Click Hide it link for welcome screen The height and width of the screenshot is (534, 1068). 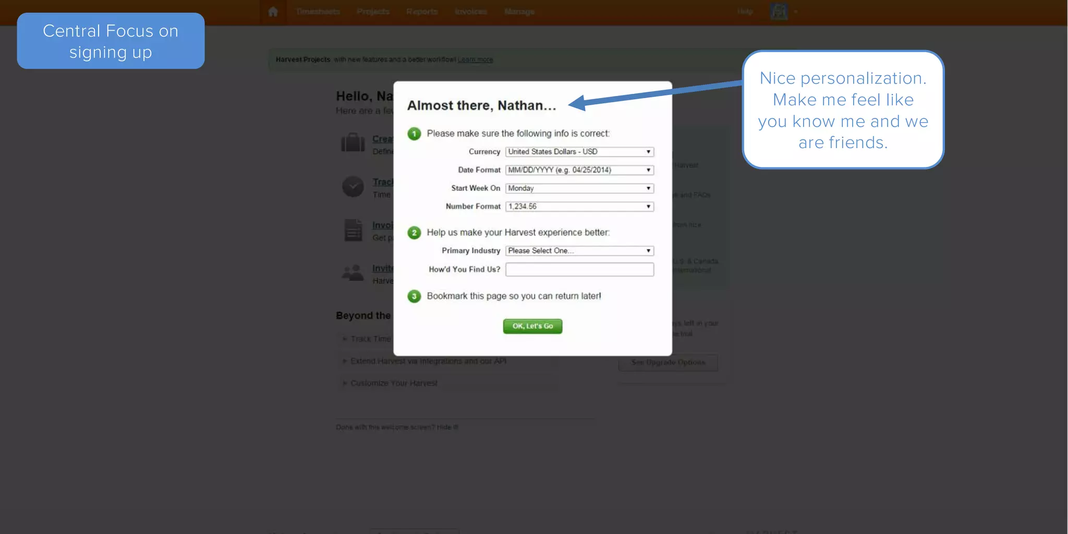tap(448, 427)
